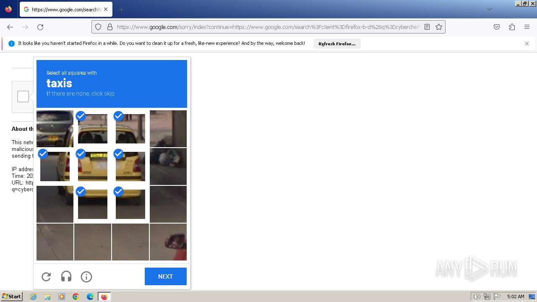Deselect second row taxi tile, third column

(130, 167)
